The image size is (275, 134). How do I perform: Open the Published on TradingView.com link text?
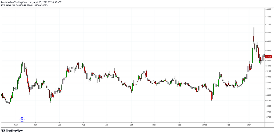click(17, 2)
